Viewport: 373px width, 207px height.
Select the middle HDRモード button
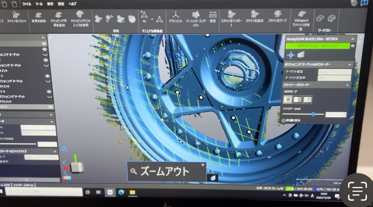[297, 100]
